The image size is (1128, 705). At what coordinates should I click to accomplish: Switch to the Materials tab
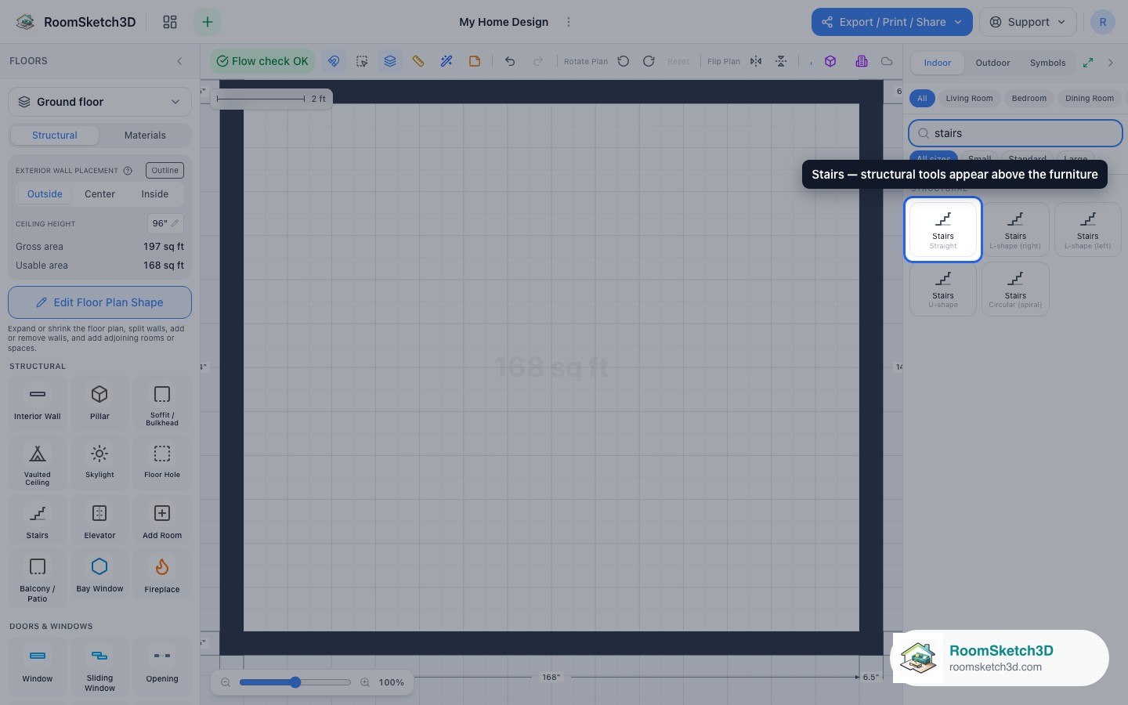145,136
